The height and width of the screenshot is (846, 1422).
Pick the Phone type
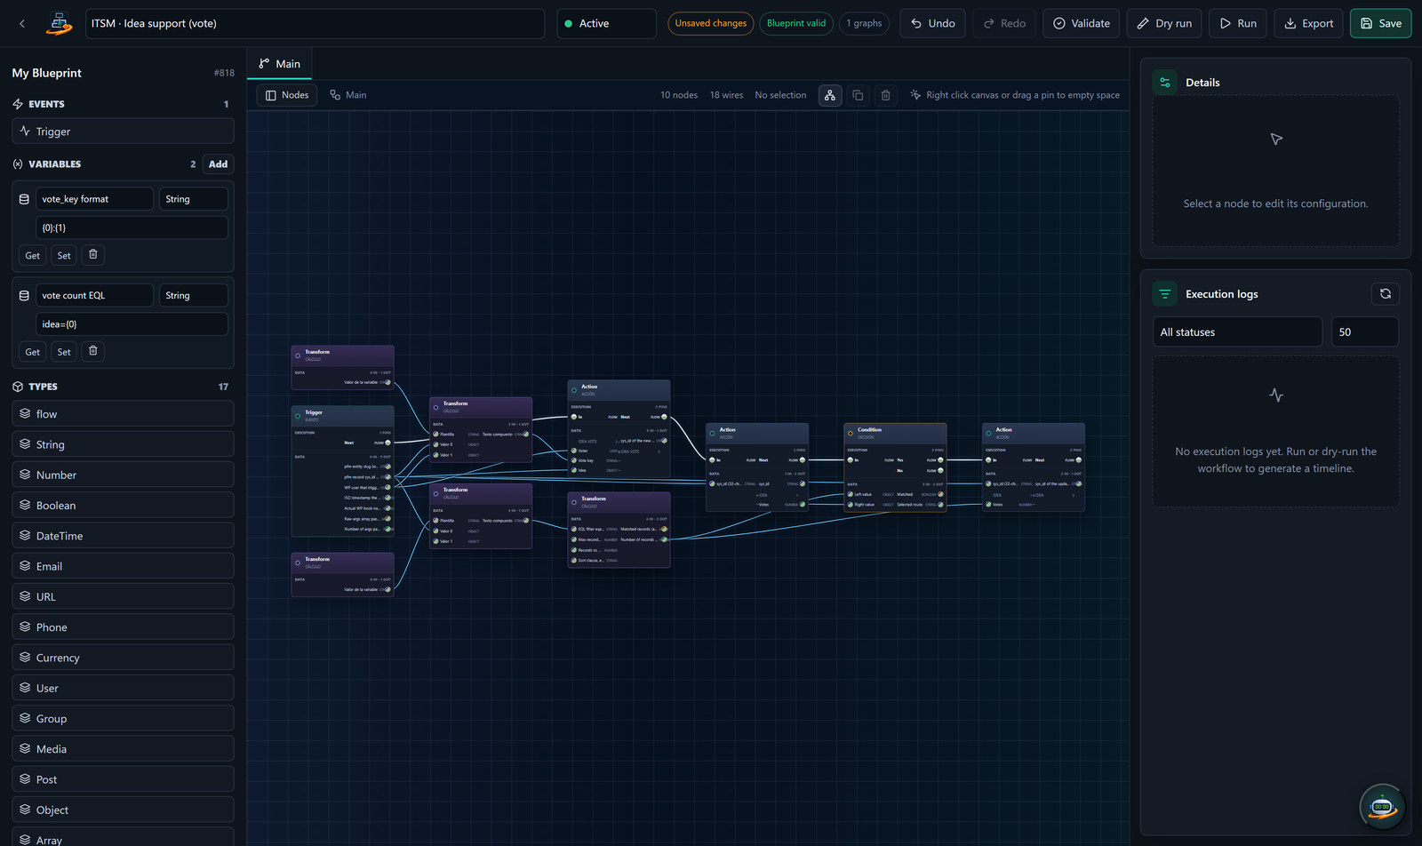click(123, 627)
